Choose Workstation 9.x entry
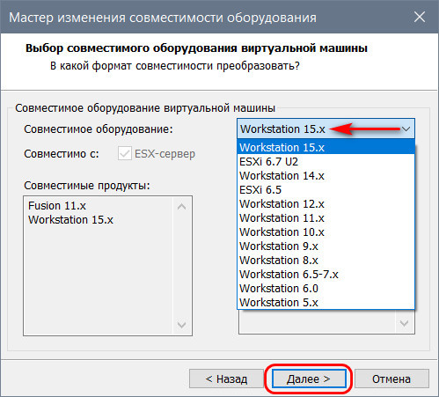Screen dimensions: 439x397 coord(326,246)
